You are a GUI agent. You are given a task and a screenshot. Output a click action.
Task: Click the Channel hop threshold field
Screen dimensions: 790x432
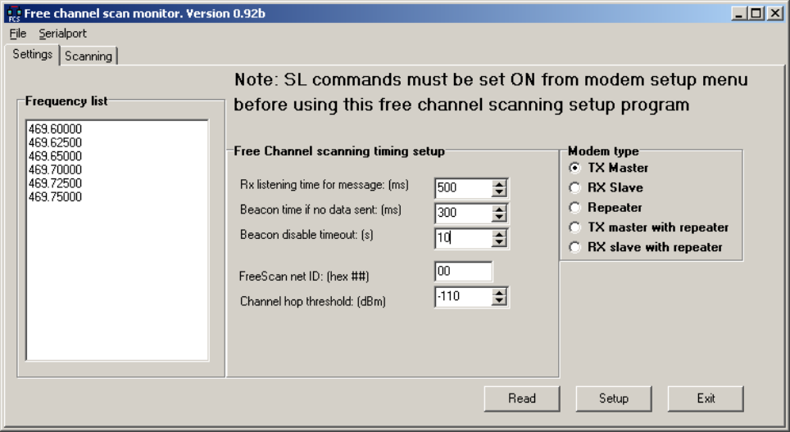[464, 297]
